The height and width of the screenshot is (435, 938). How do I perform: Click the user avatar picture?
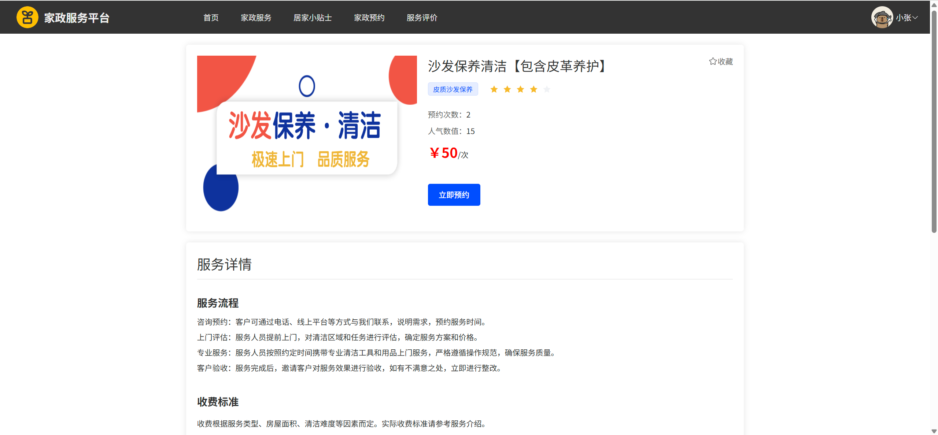[x=882, y=17]
